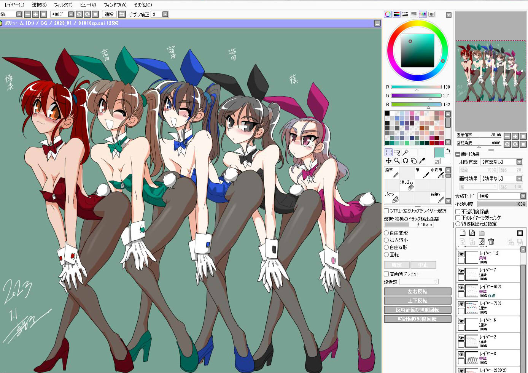Click the 左右反転 flip horizontal button
This screenshot has width=528, height=373.
(x=417, y=292)
